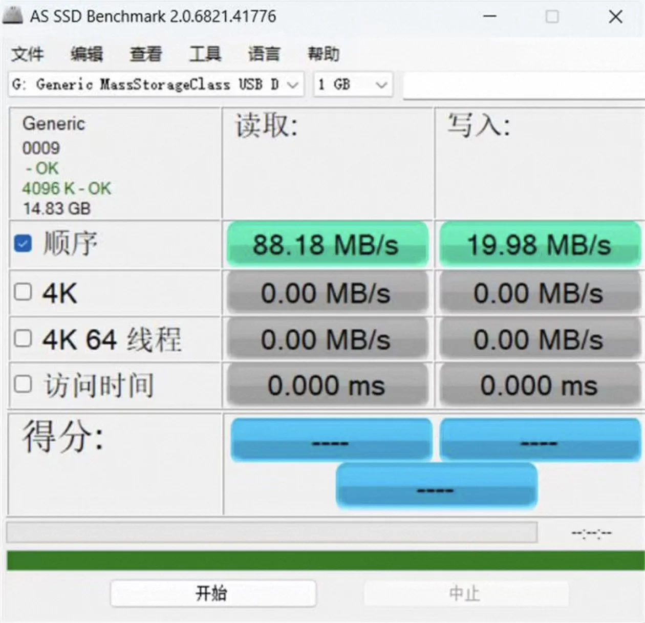The height and width of the screenshot is (623, 645).
Task: Click the AS SSD Benchmark app icon
Action: (13, 16)
